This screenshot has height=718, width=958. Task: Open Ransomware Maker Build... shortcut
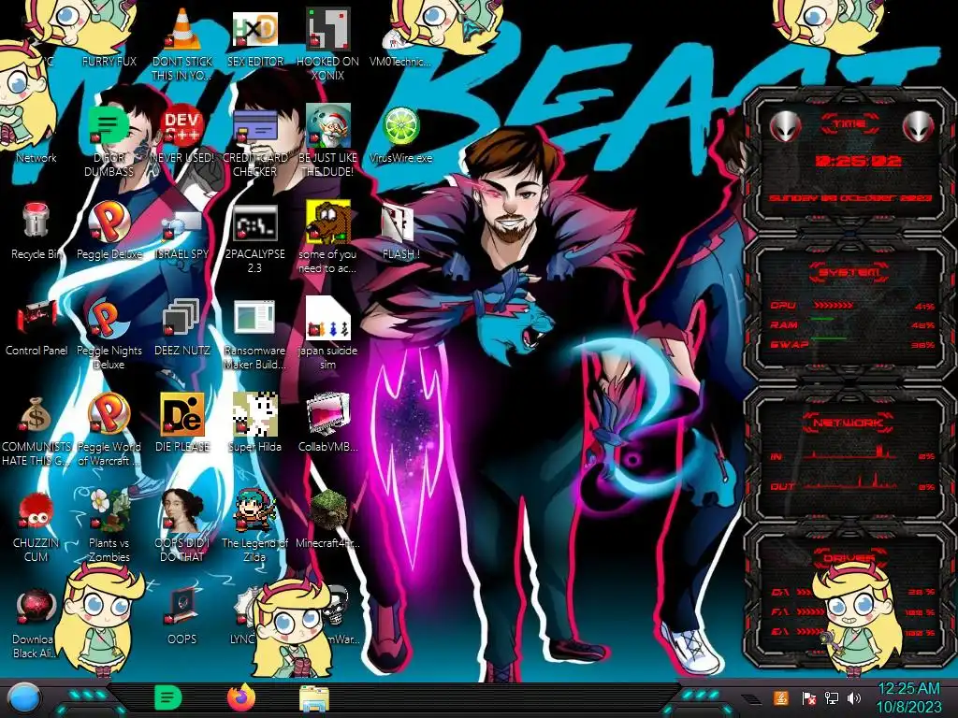254,318
